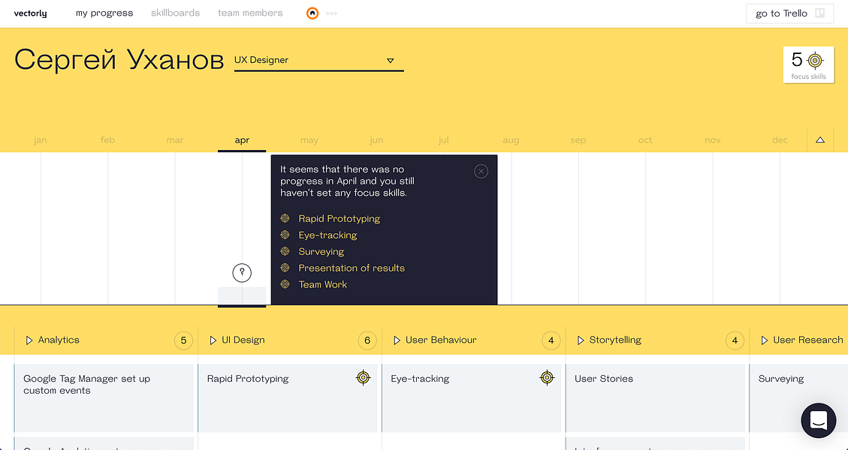Open the three-dot more menu

coord(331,13)
